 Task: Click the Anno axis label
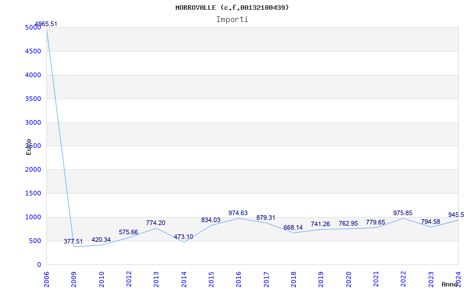pos(450,284)
